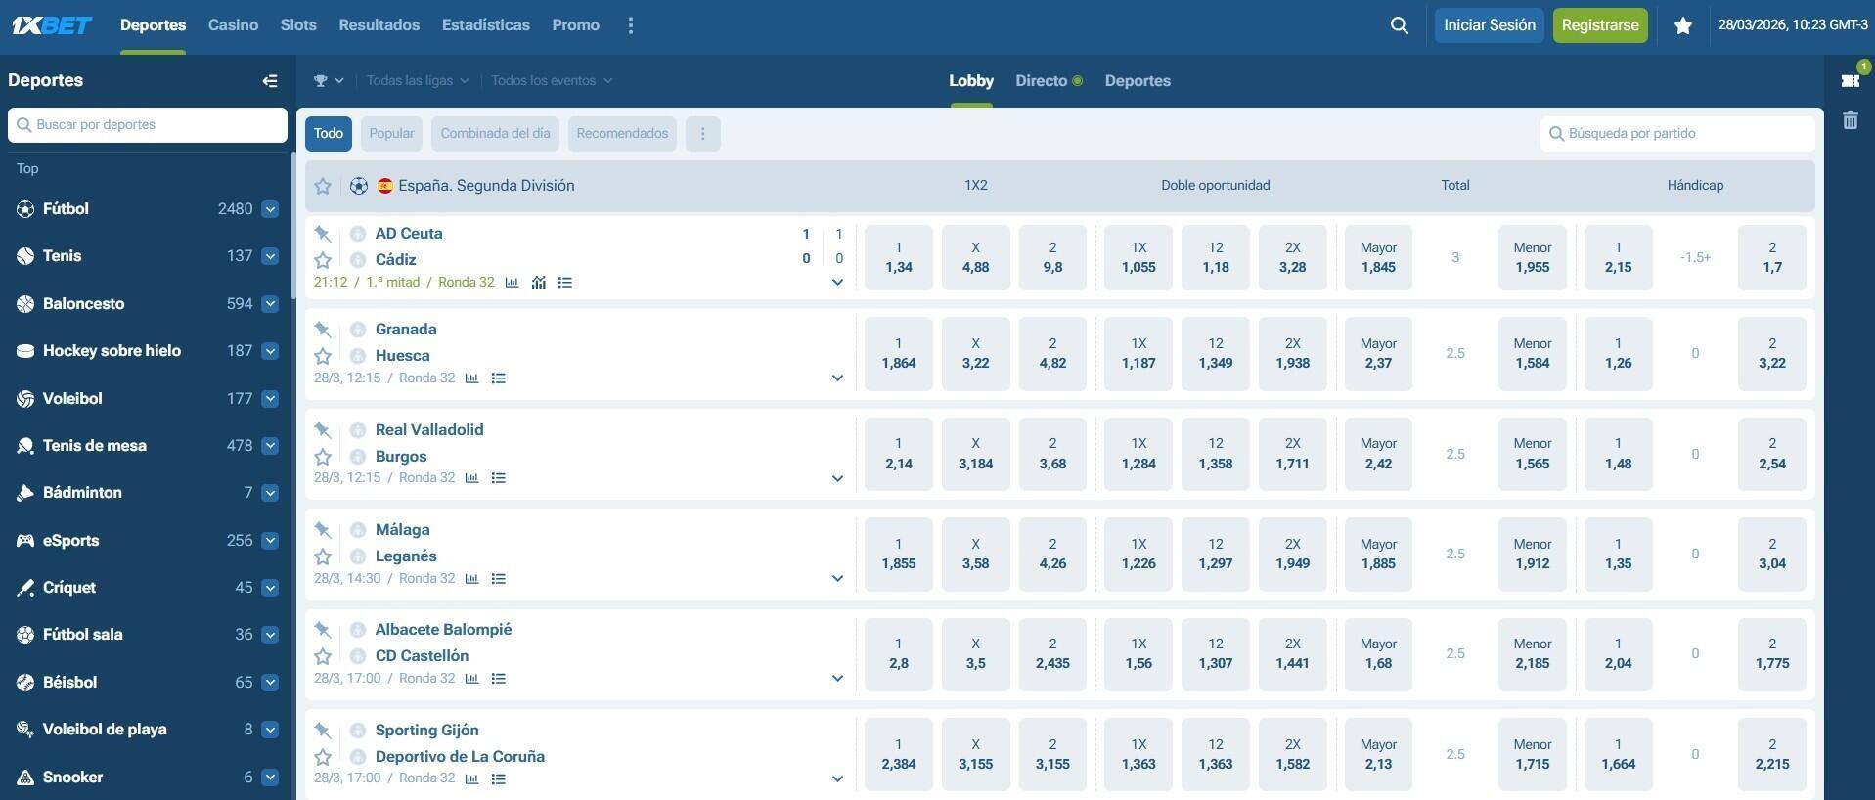This screenshot has height=800, width=1875.
Task: Expand the Fútbol sports category arrow
Action: [270, 209]
